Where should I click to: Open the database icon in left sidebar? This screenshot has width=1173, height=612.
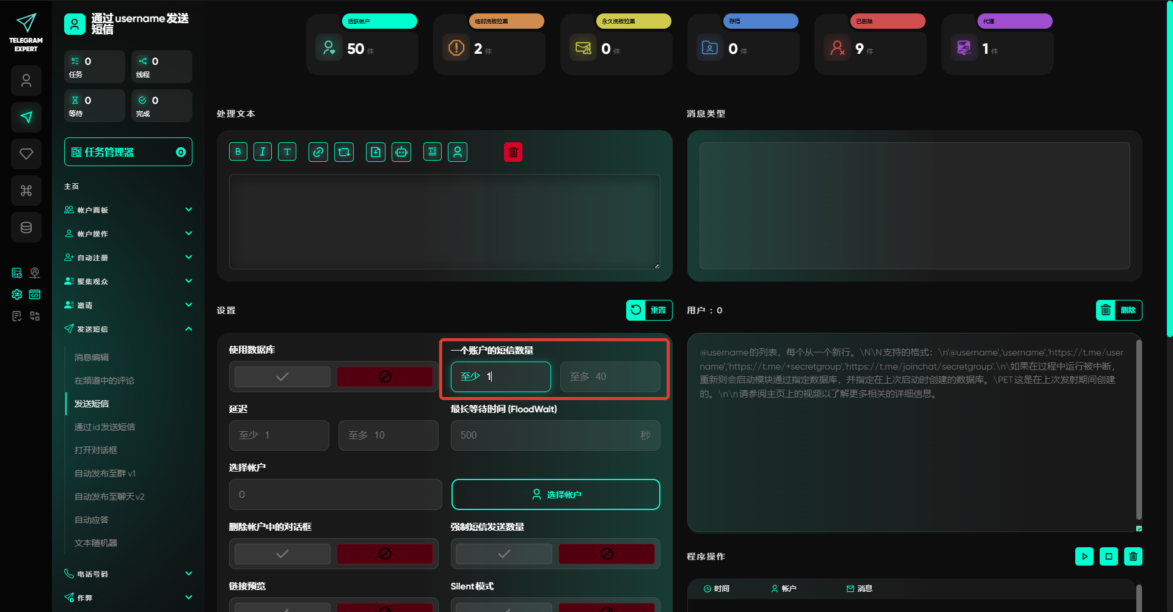tap(26, 227)
